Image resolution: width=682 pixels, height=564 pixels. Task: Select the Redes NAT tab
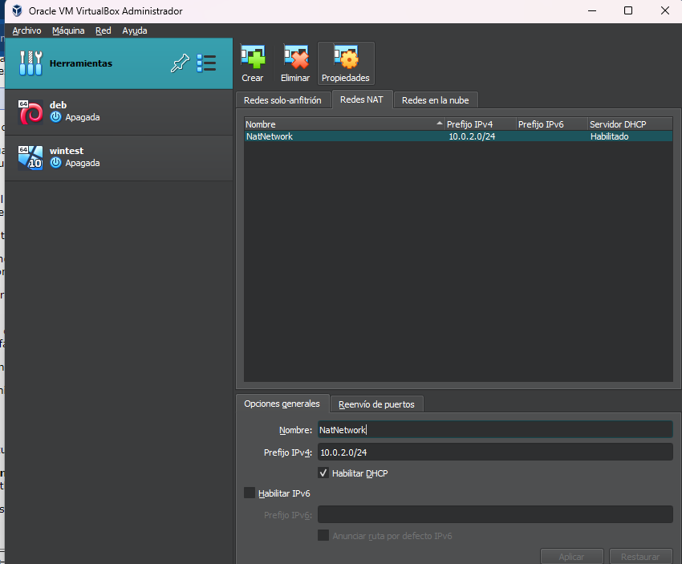point(362,99)
